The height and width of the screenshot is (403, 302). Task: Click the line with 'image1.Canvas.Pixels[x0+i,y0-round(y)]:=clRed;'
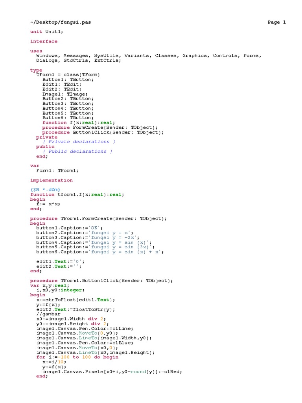point(112,372)
